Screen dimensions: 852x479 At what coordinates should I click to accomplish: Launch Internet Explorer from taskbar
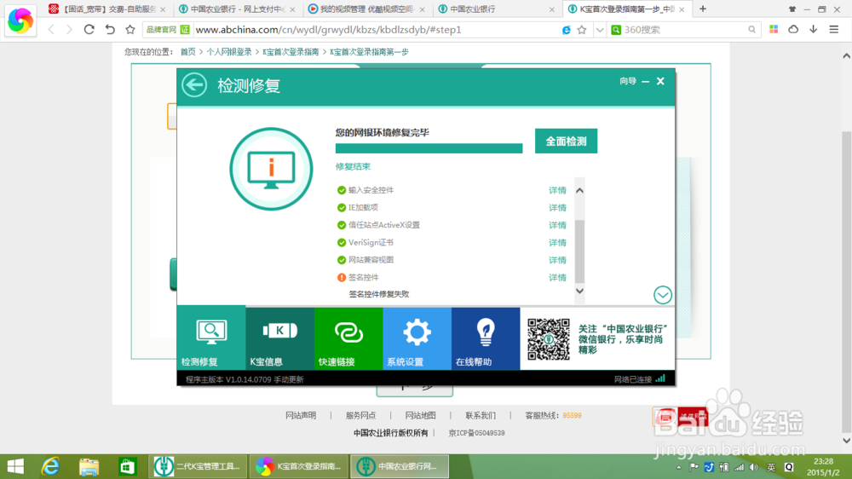tap(50, 466)
